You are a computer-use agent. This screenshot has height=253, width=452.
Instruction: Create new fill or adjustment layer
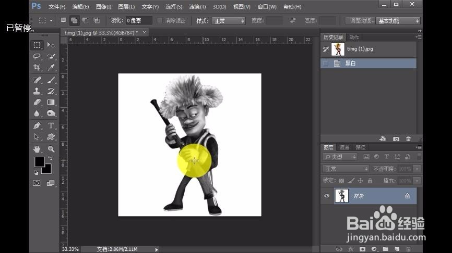[x=374, y=249]
